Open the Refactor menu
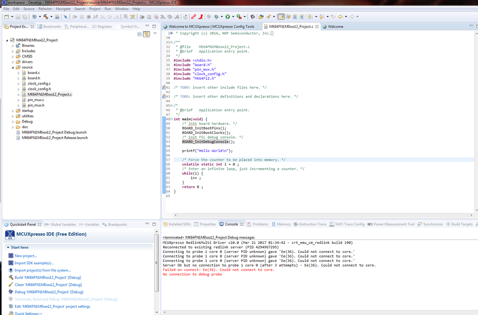 tap(45, 9)
